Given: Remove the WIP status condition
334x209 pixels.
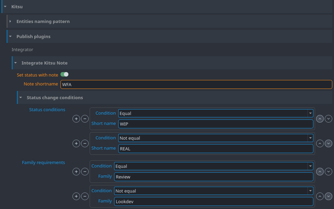Looking at the screenshot, I should (85, 119).
